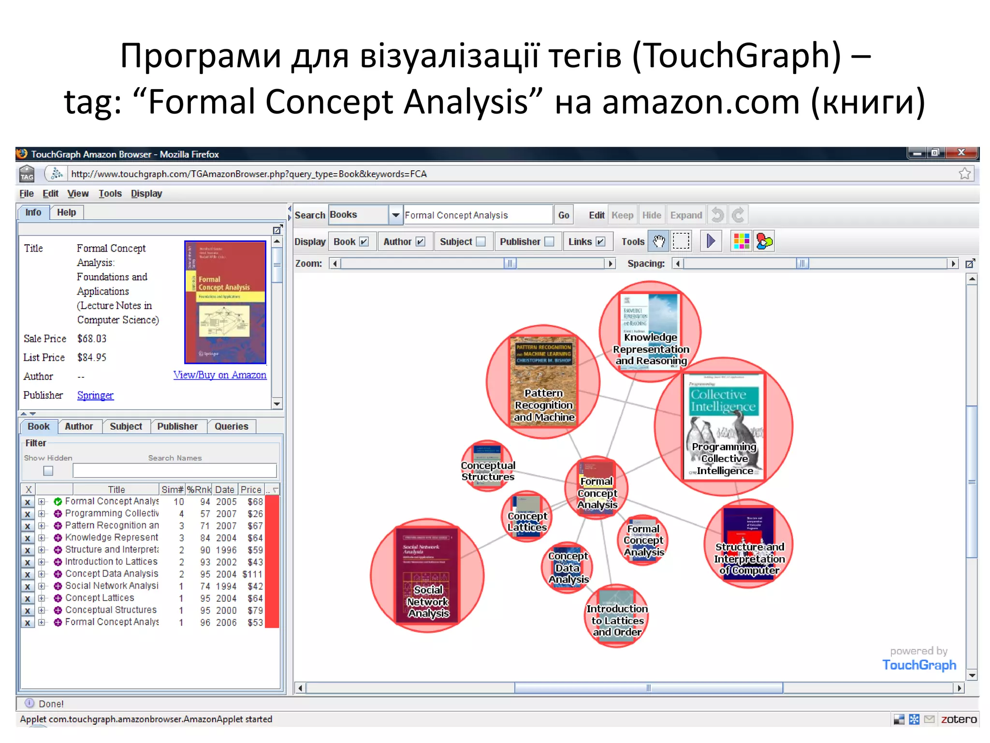
Task: Pop out the graph panel with corner icon
Action: (970, 264)
